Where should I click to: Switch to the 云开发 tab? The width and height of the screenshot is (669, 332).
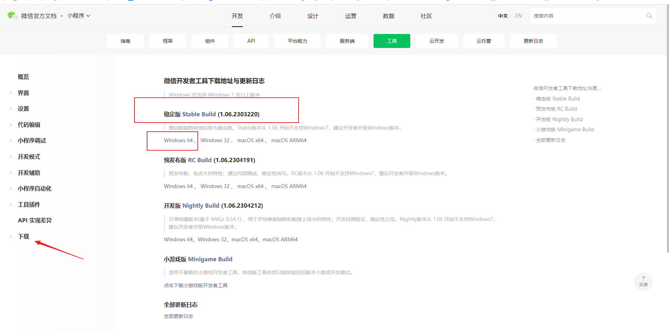(437, 41)
